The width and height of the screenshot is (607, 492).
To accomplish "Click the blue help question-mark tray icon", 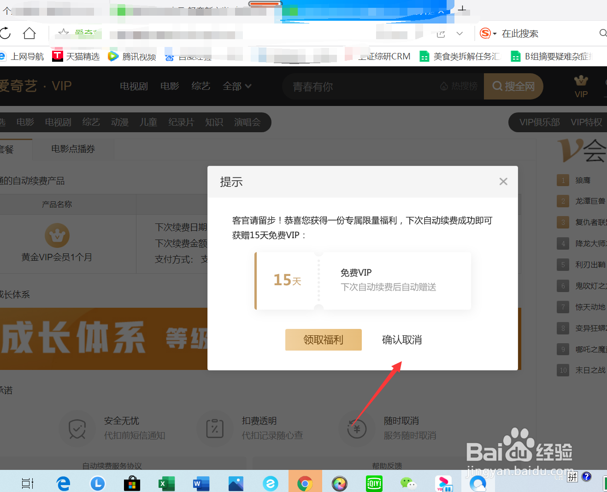I will 586,476.
